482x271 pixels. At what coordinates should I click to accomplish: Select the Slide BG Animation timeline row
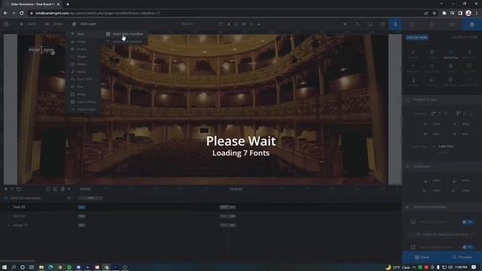click(x=37, y=198)
